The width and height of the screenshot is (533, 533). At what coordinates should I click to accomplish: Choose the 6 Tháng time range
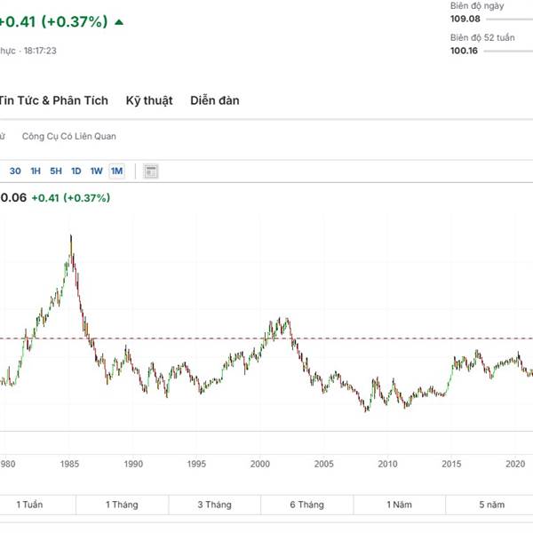click(307, 505)
